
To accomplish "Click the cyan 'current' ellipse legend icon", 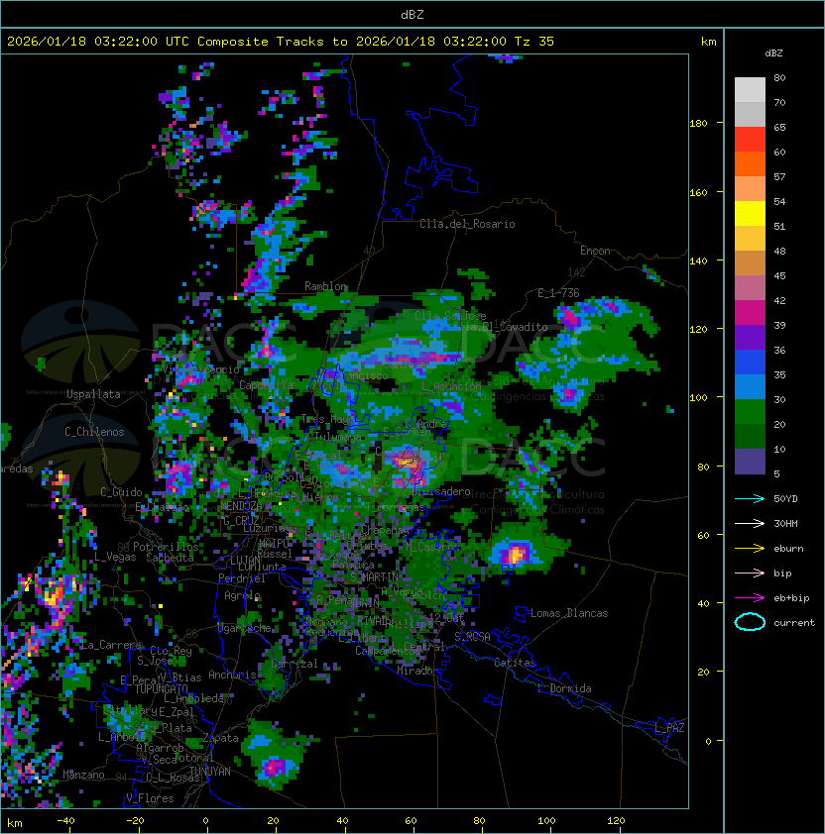I will point(750,622).
